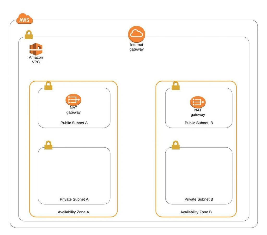
Task: Click the padlock on Public Subnet A
Action: tap(48, 86)
